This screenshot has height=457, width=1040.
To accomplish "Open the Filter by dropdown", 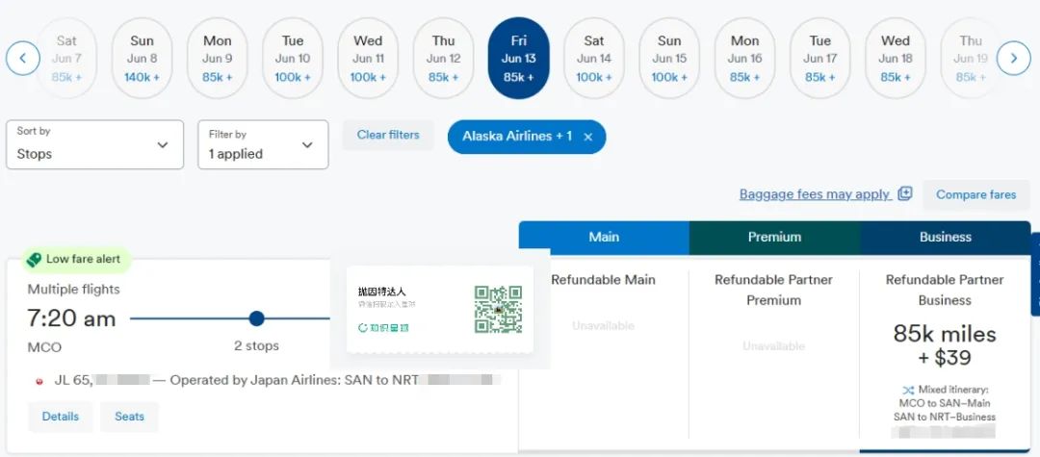I will click(263, 144).
